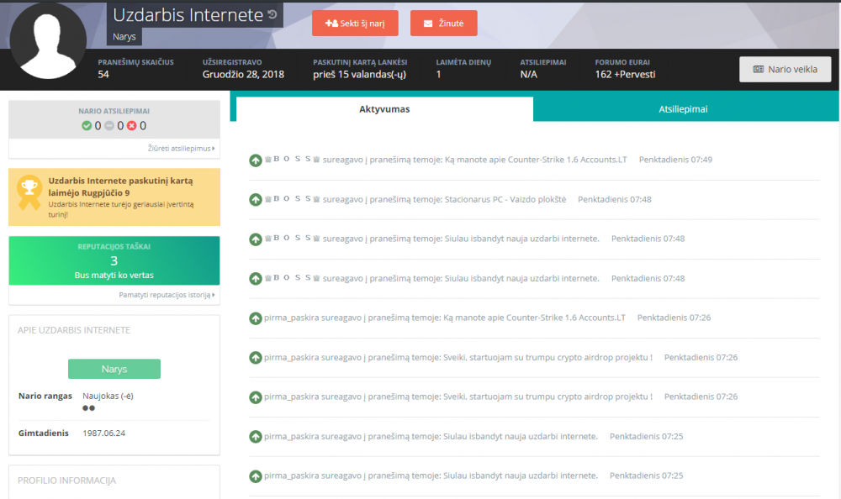Viewport: 841px width, 499px height.
Task: Open the 'Žinutė' message button
Action: (443, 24)
